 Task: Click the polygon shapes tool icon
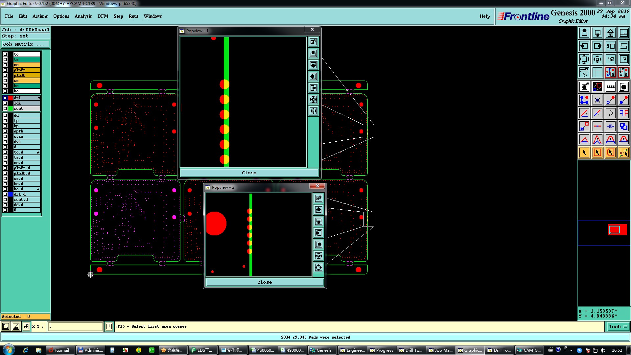[624, 126]
